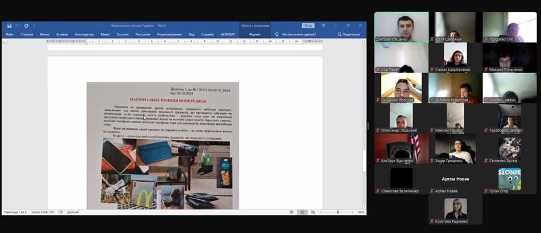Click Степан Щербаченко's video tile
Screen dimensions: 541x233
455,58
